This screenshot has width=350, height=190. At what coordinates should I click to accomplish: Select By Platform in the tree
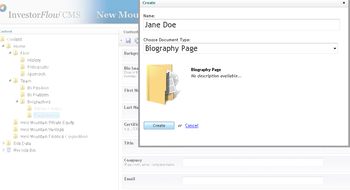coord(38,95)
